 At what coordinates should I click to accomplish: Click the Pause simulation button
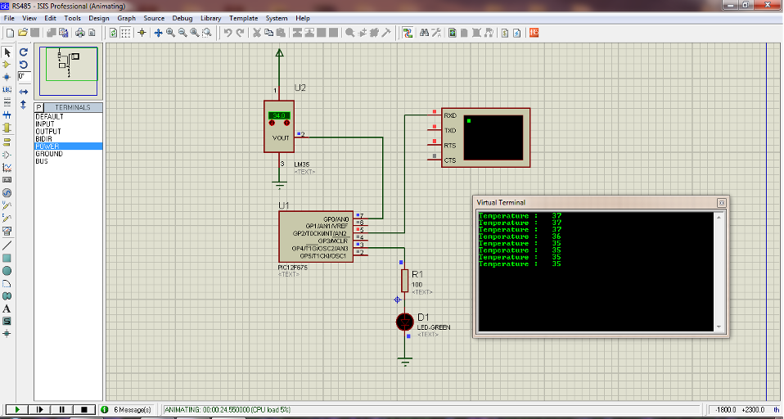(x=62, y=409)
